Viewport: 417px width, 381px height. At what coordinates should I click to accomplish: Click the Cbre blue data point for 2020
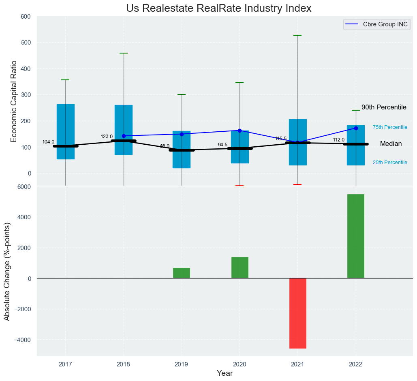240,131
